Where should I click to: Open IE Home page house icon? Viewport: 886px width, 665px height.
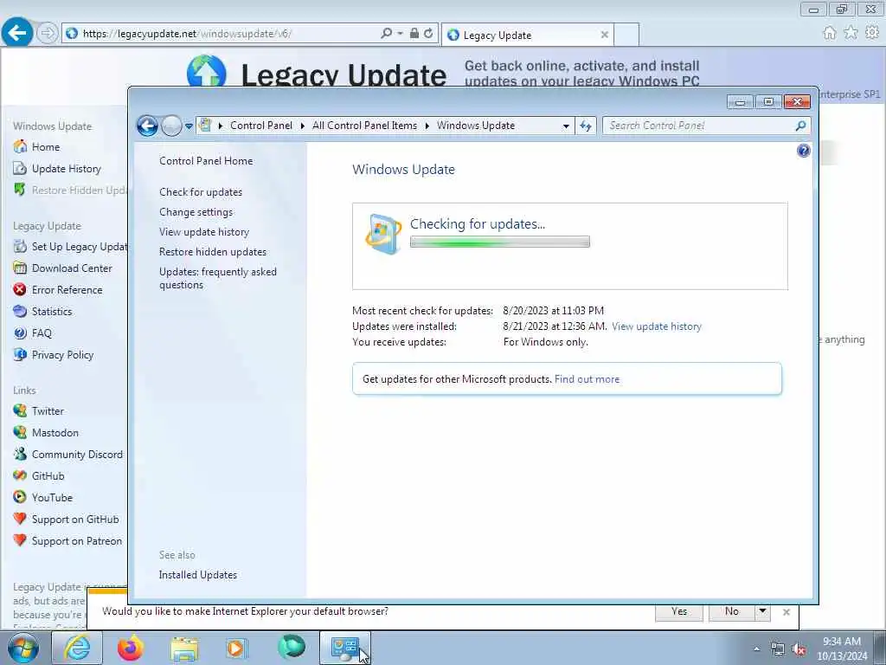pos(829,34)
